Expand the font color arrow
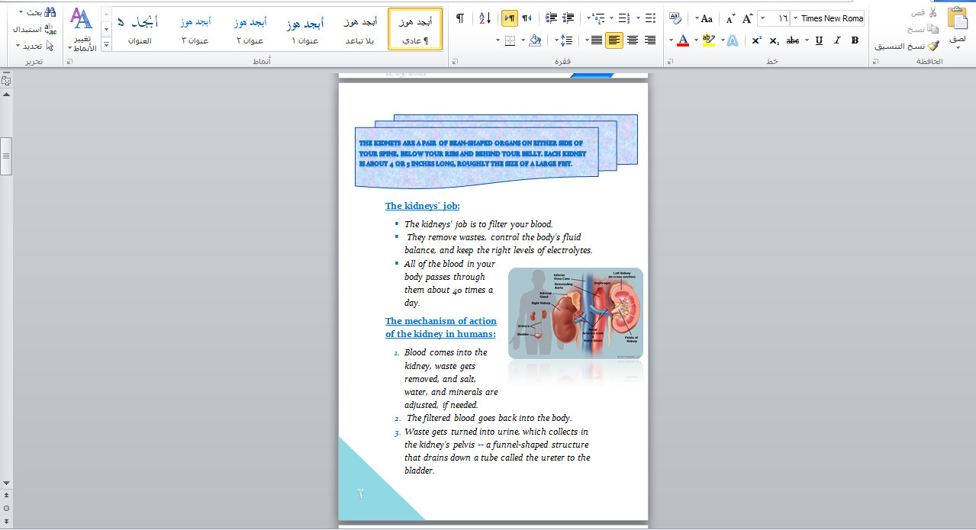 click(x=672, y=40)
